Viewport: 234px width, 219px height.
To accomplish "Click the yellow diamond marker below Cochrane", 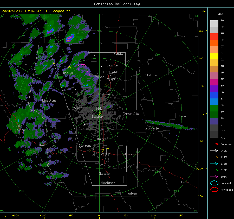I will [89, 150].
